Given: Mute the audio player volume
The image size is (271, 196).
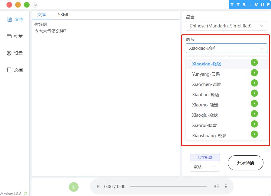Looking at the screenshot, I should click(x=216, y=186).
